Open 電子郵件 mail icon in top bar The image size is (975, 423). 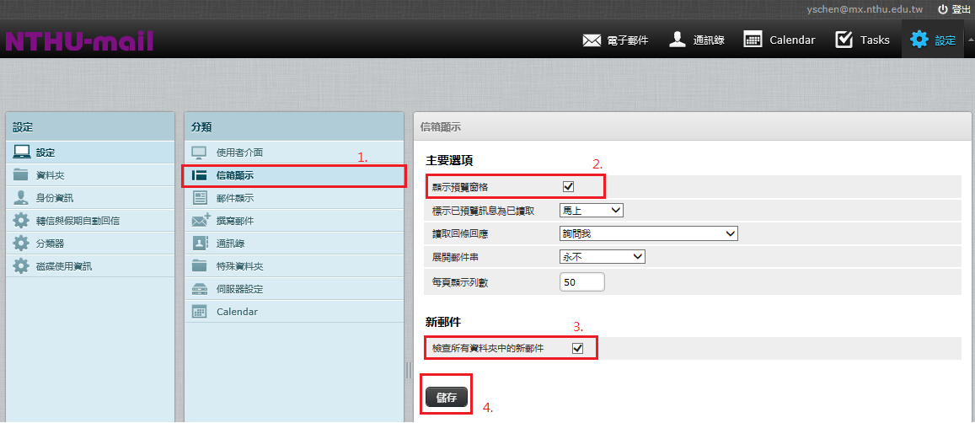pos(592,40)
